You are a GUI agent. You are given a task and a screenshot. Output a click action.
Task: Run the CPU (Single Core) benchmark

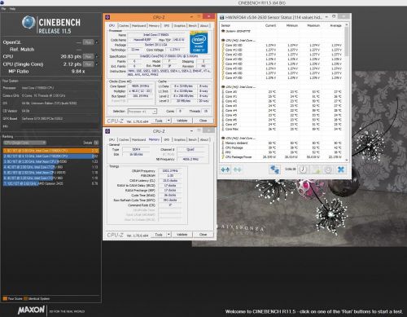click(x=88, y=64)
